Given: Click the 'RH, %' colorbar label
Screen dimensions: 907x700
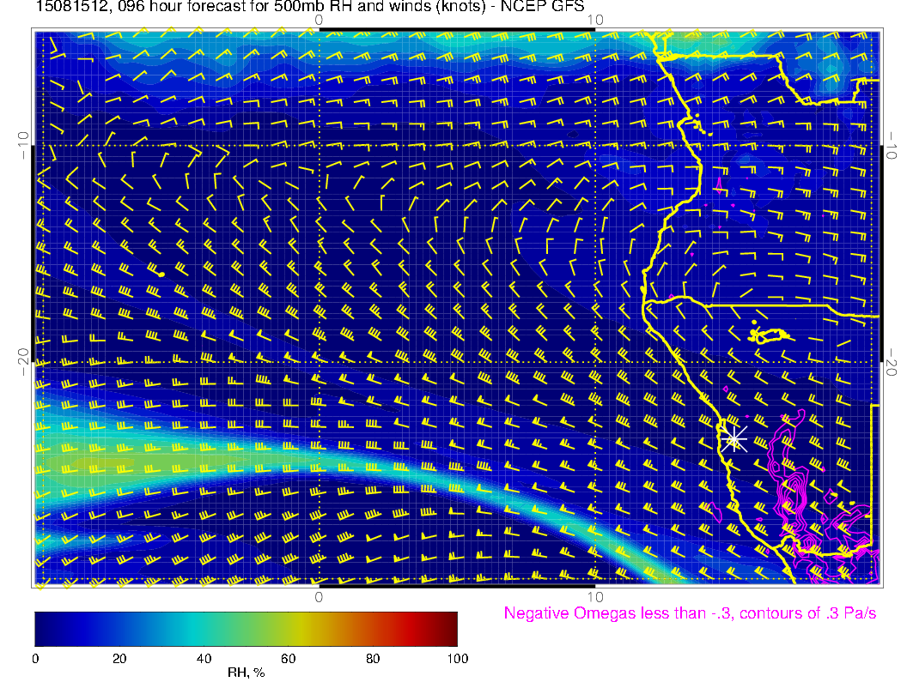Looking at the screenshot, I should click(246, 673).
